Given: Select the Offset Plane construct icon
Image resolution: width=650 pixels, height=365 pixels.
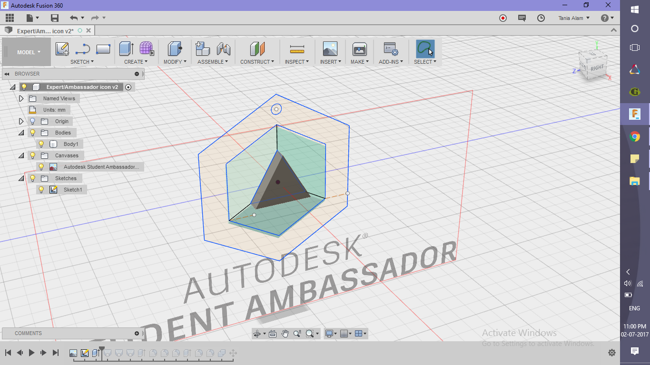Looking at the screenshot, I should pyautogui.click(x=257, y=48).
